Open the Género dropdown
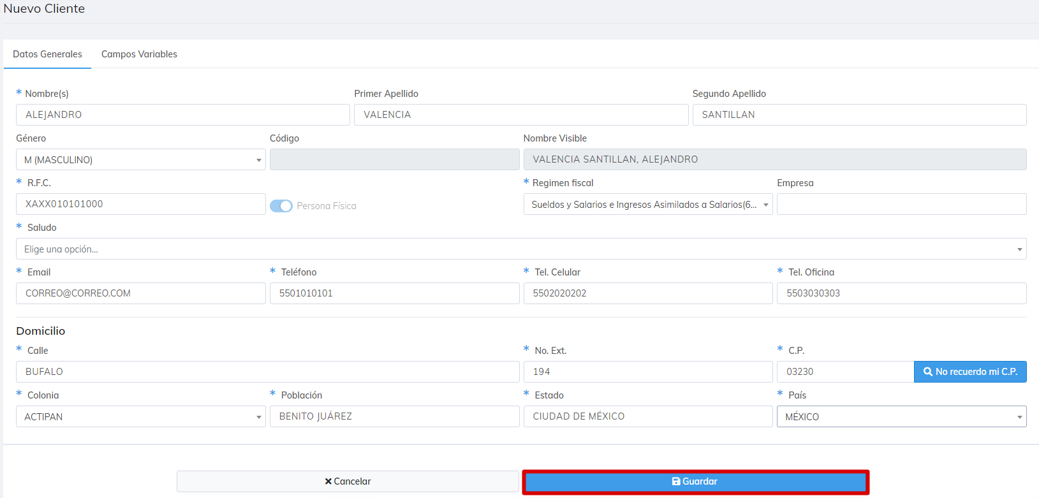The width and height of the screenshot is (1039, 498). click(x=140, y=160)
